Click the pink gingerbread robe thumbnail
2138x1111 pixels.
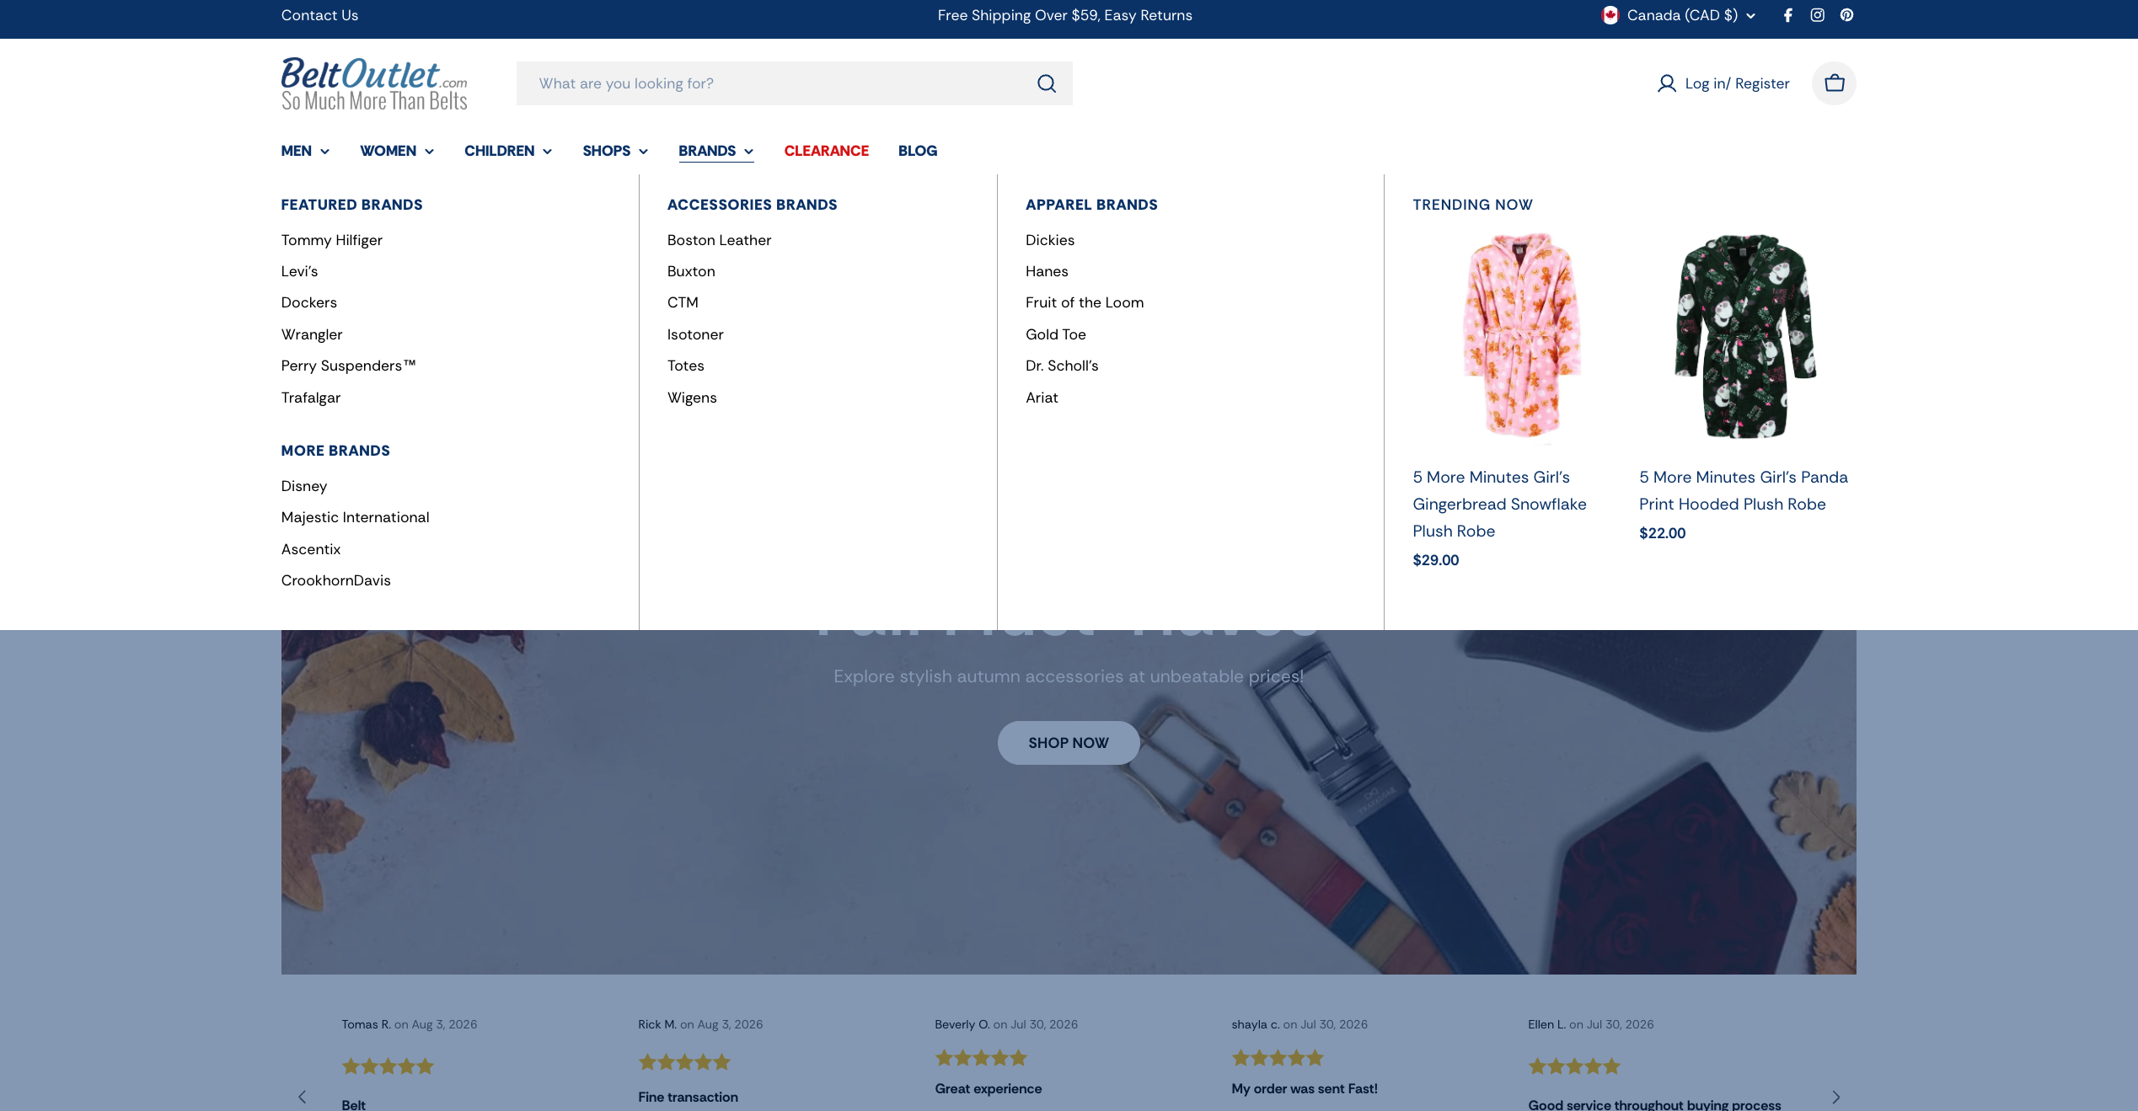click(x=1522, y=335)
